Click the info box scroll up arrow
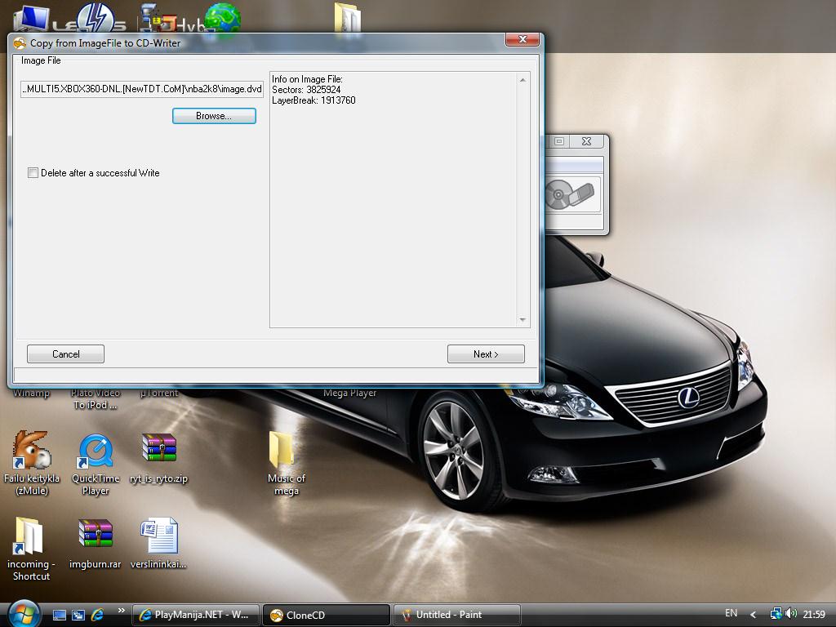Image resolution: width=836 pixels, height=627 pixels. (522, 80)
